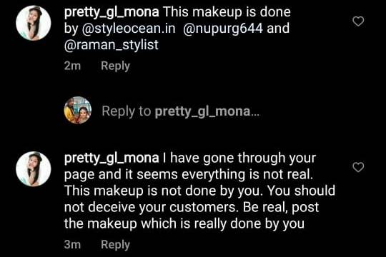Like the comment about deceiving customers

point(358,167)
